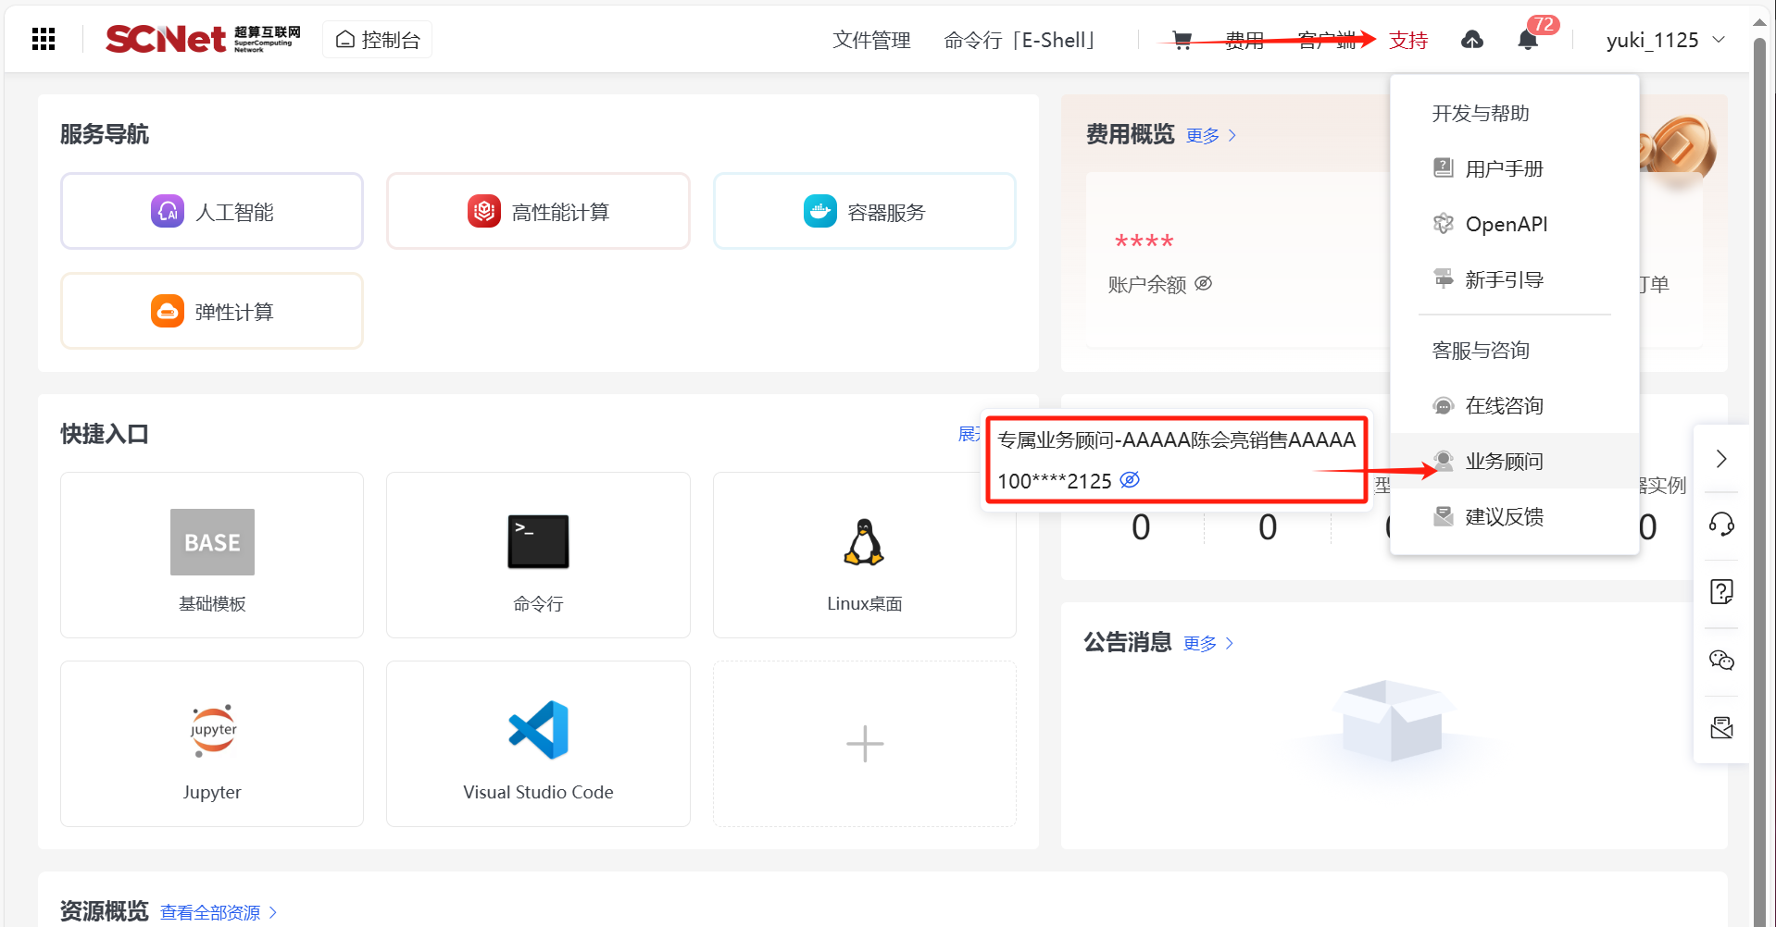Expand the yuki_1125 user dropdown

(x=1665, y=40)
